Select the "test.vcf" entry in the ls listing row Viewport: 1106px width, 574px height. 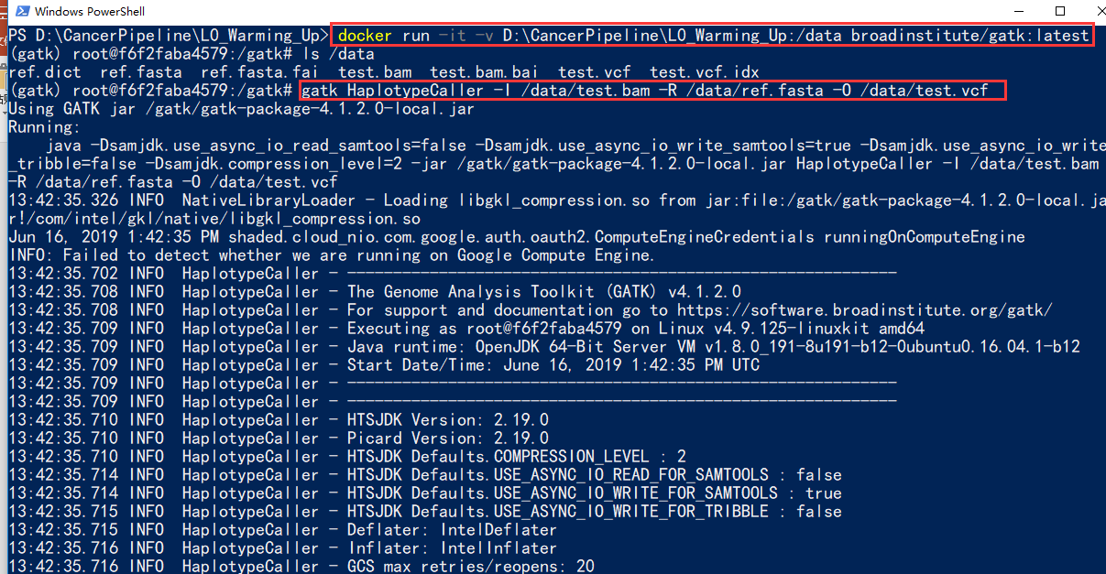(595, 71)
